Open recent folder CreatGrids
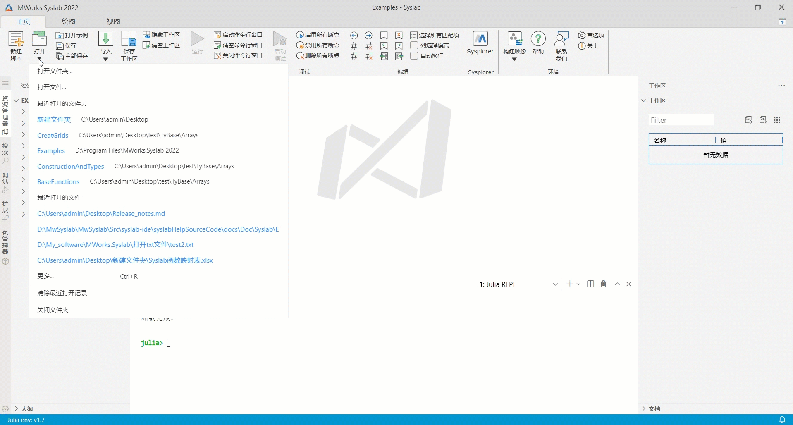 coord(53,135)
